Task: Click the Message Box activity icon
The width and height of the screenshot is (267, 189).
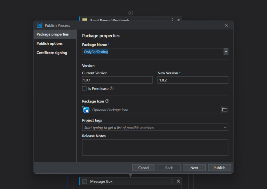Action: click(x=85, y=181)
